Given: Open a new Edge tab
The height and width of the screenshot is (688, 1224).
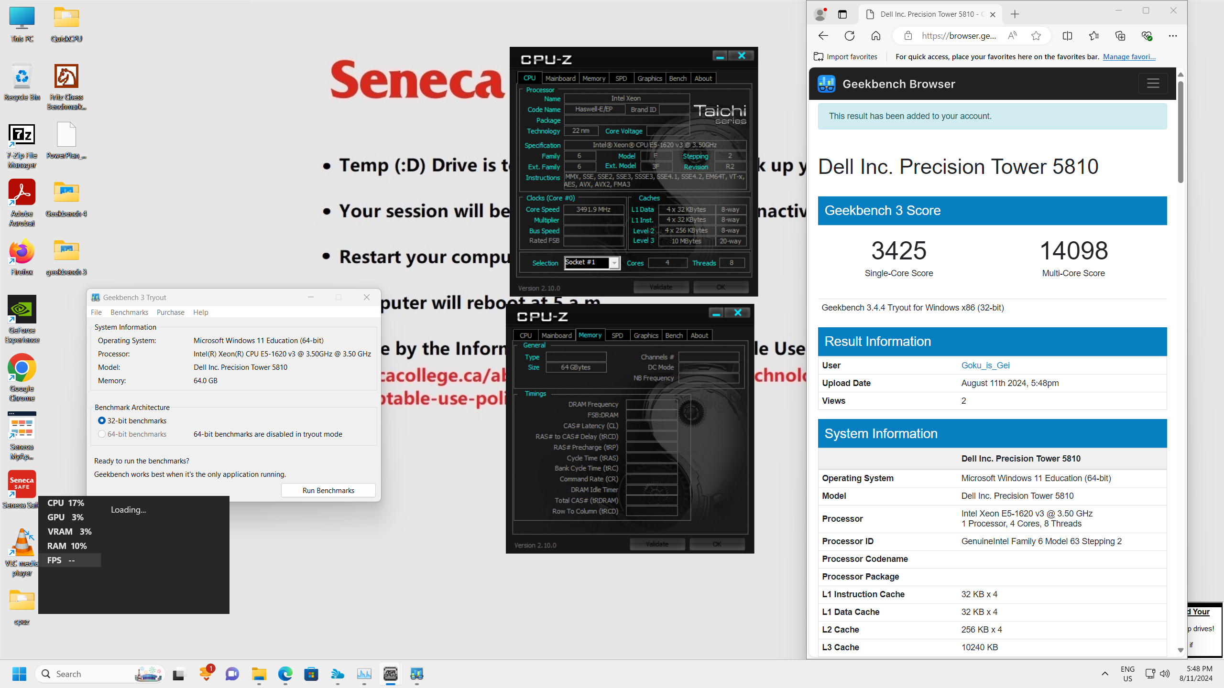Looking at the screenshot, I should (x=1015, y=14).
